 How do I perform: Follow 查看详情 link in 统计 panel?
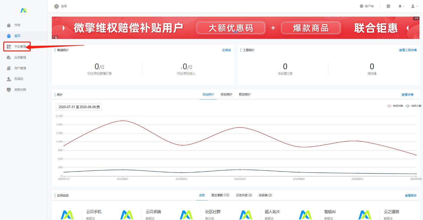point(407,95)
